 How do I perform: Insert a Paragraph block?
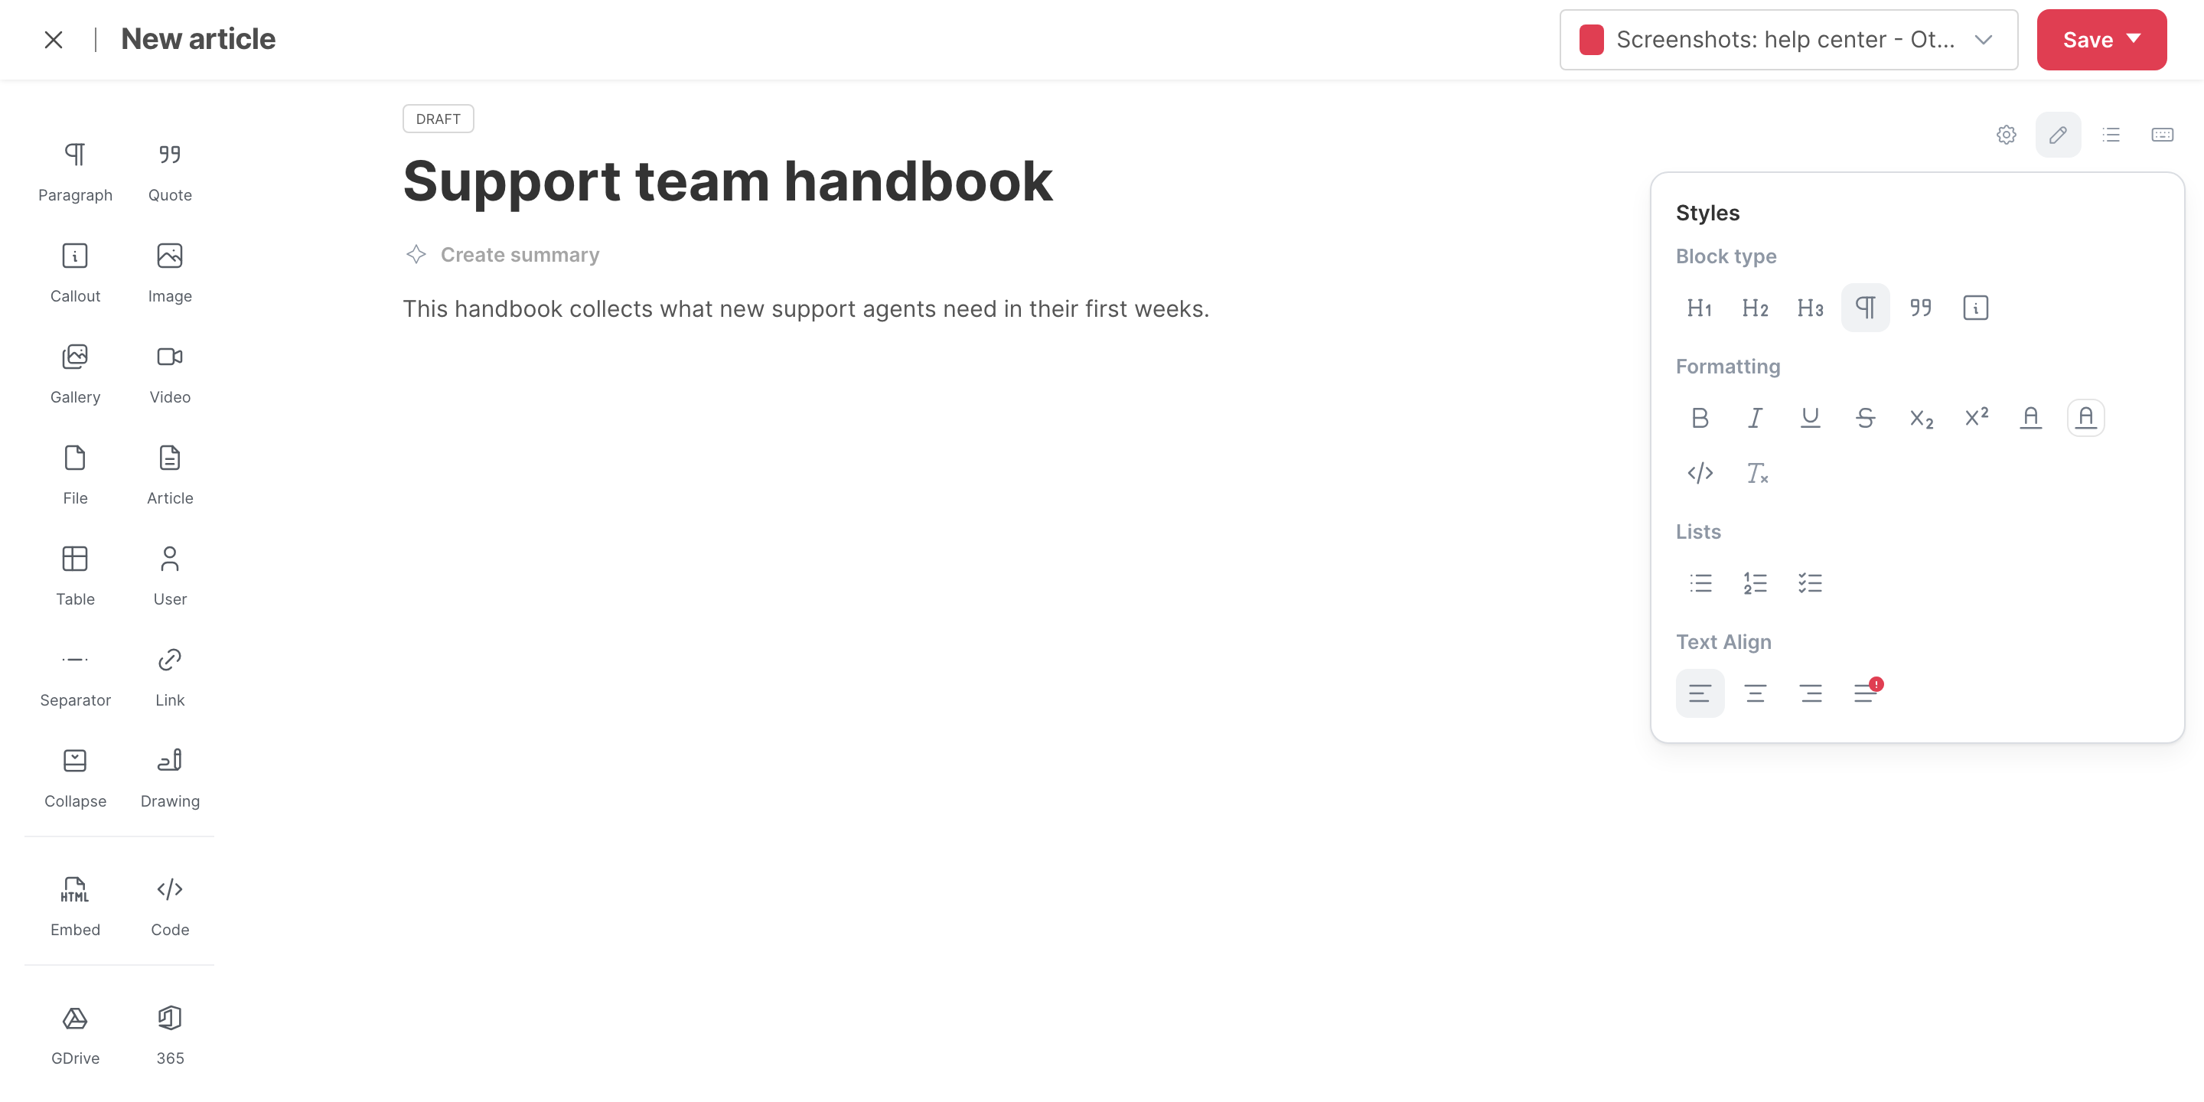point(75,172)
